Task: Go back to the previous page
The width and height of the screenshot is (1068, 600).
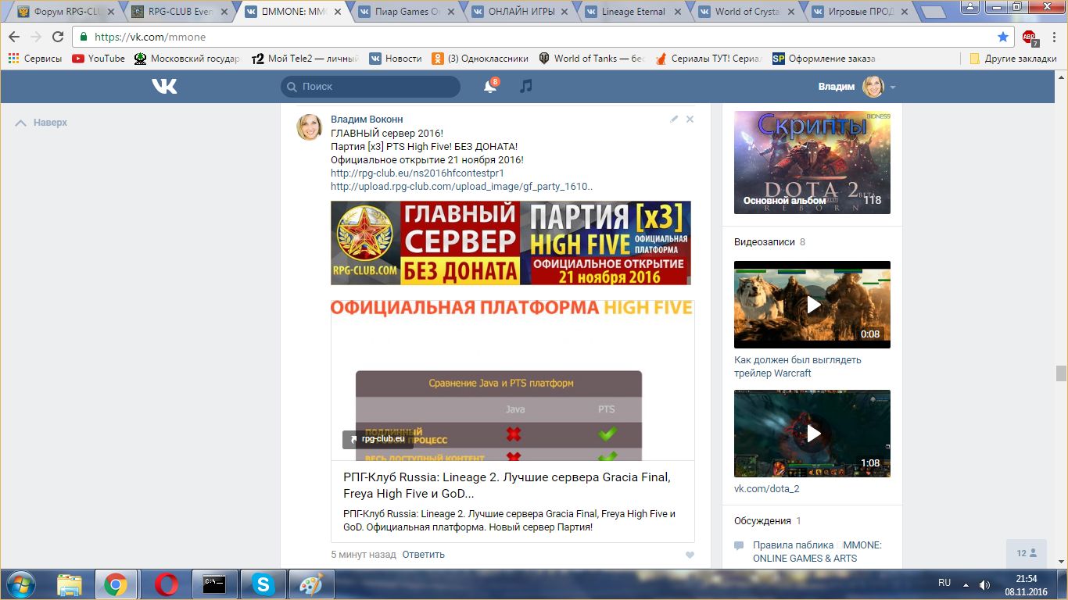Action: coord(14,37)
